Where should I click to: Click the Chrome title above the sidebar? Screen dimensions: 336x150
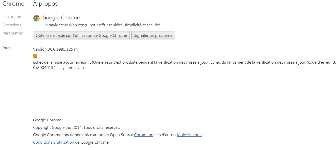(x=13, y=4)
